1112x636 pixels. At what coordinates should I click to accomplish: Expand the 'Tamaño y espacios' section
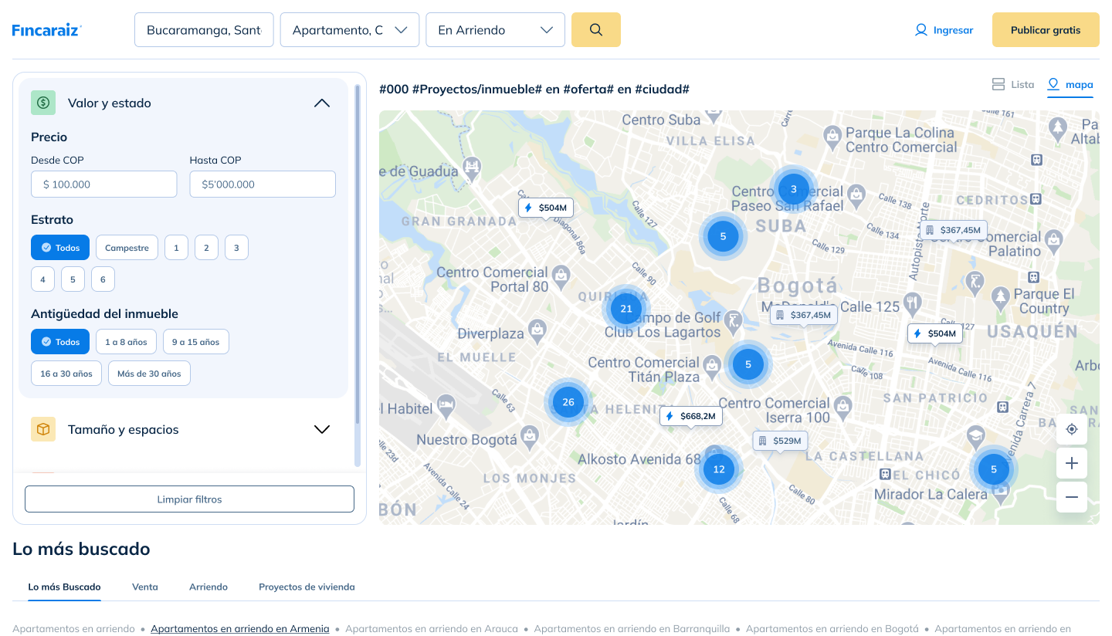pos(322,429)
